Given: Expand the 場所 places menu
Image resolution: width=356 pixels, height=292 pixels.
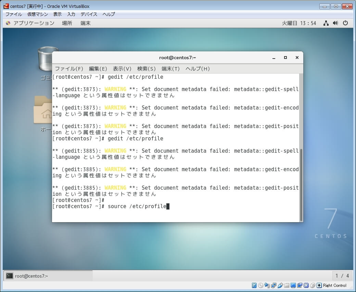Looking at the screenshot, I should coord(67,23).
